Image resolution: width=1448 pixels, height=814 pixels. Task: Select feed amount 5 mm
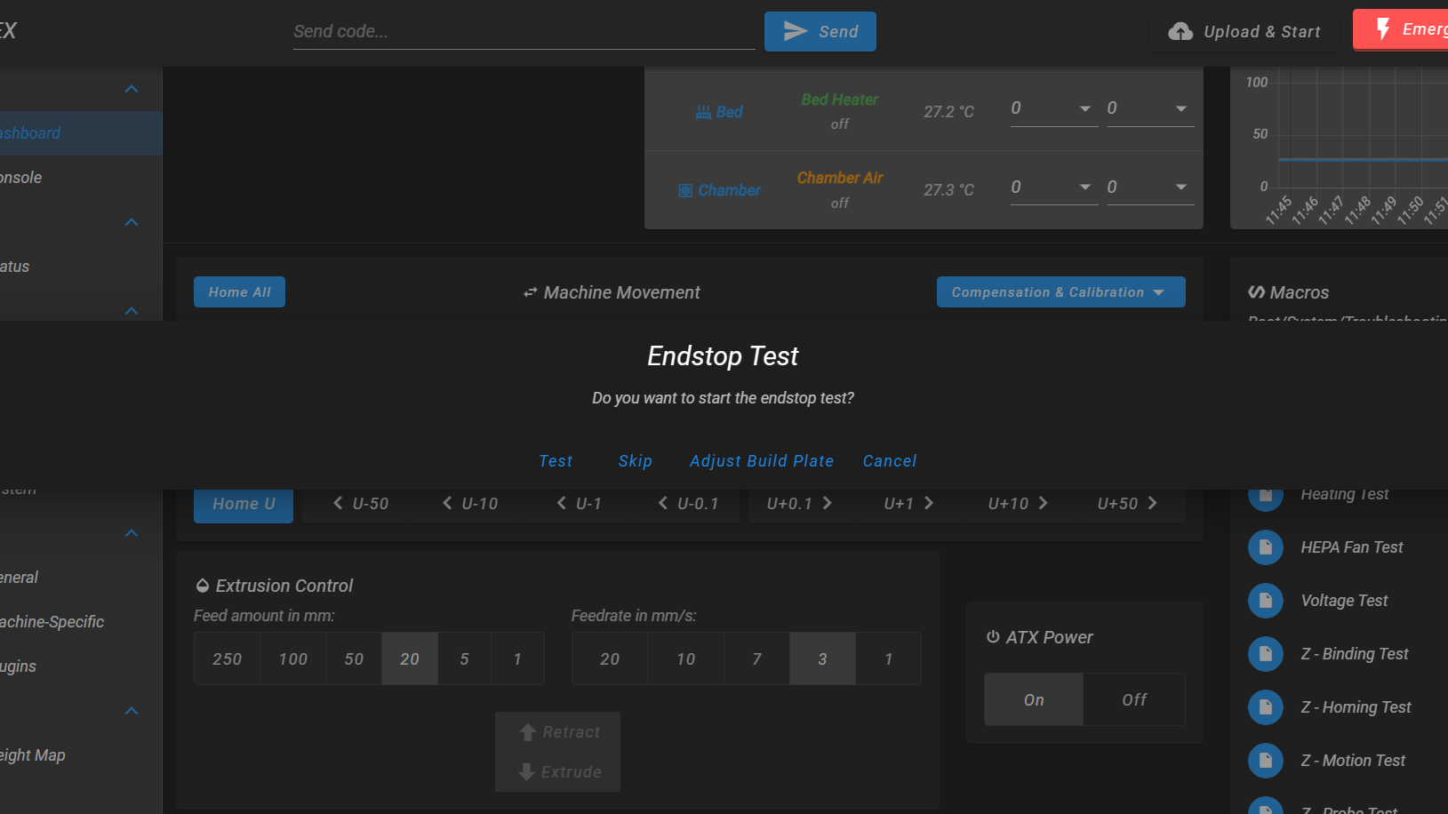[x=464, y=658]
